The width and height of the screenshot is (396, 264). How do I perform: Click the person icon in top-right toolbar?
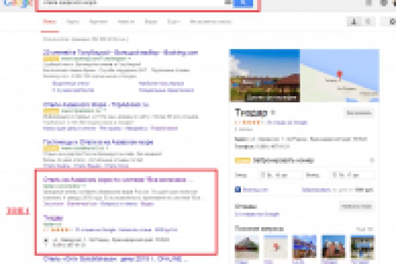[x=354, y=22]
